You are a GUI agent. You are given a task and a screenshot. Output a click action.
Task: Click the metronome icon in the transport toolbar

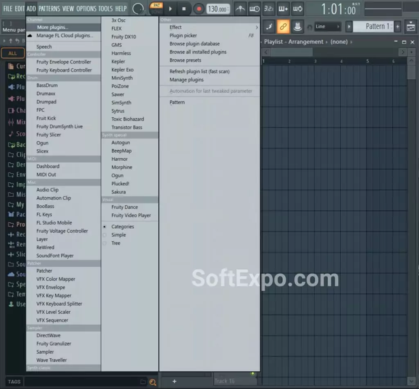[x=240, y=9]
